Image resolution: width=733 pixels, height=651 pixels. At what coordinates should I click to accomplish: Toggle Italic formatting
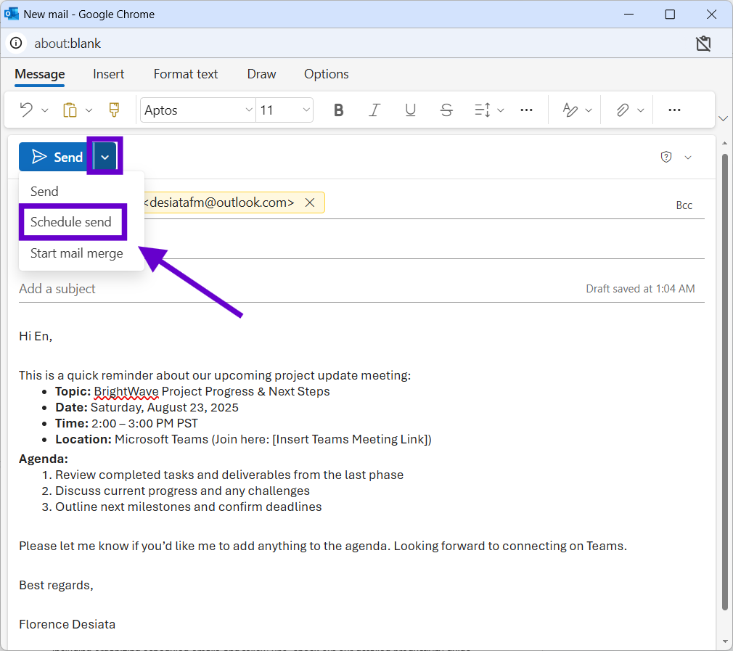(x=374, y=110)
